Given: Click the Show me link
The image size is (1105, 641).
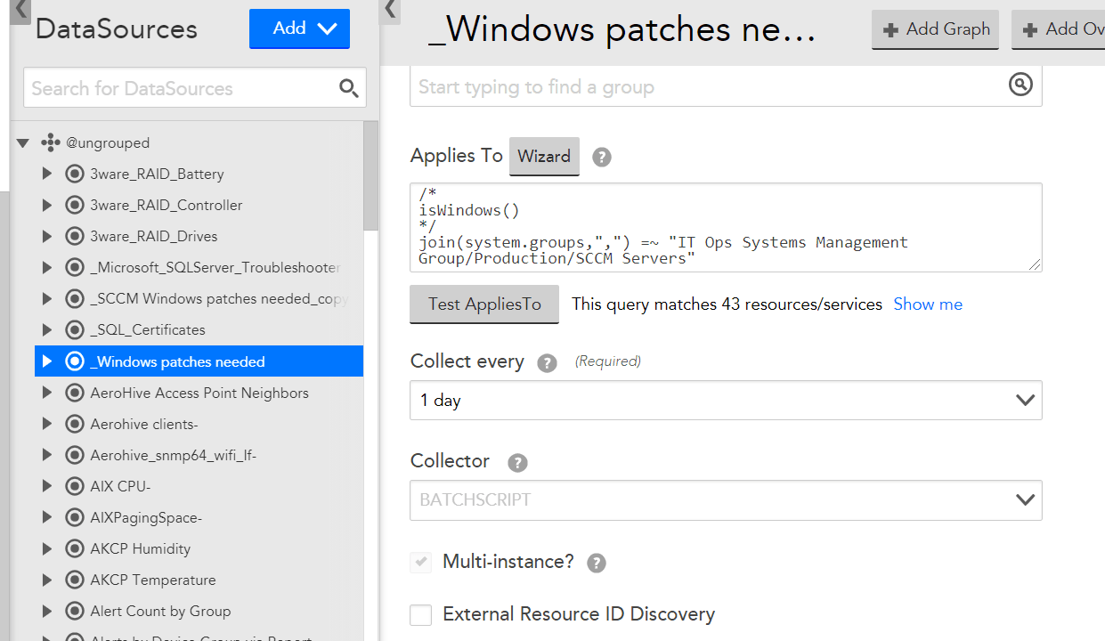Looking at the screenshot, I should [928, 304].
